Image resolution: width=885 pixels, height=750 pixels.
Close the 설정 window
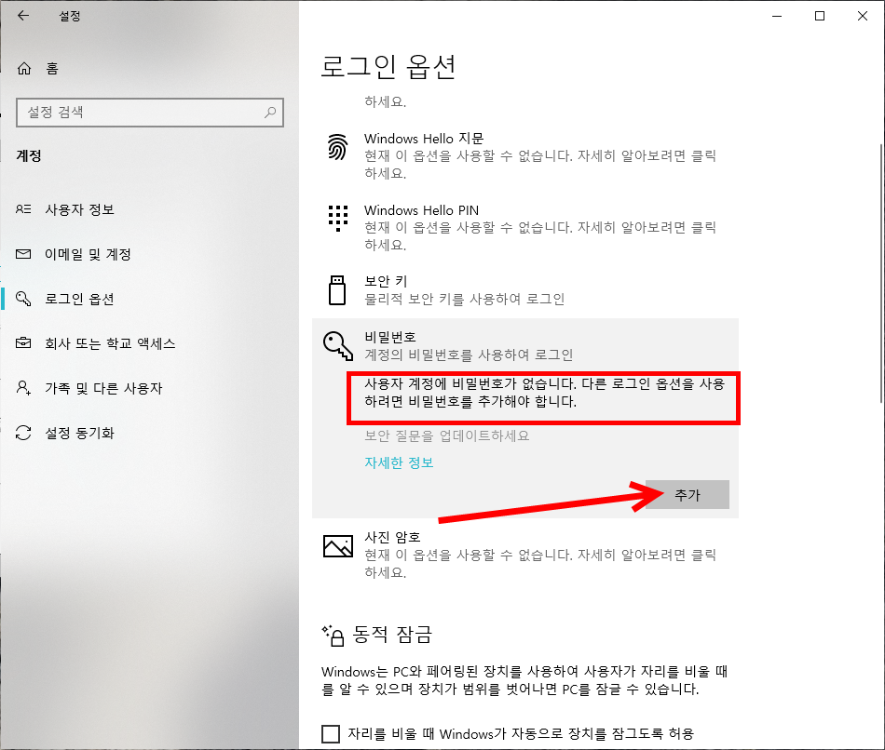863,16
